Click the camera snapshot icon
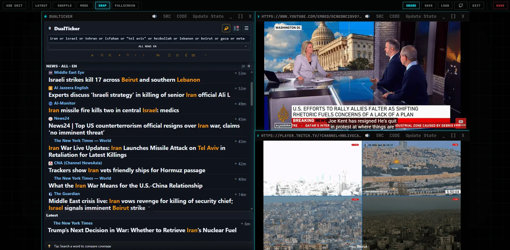The width and height of the screenshot is (510, 250). click(x=193, y=55)
